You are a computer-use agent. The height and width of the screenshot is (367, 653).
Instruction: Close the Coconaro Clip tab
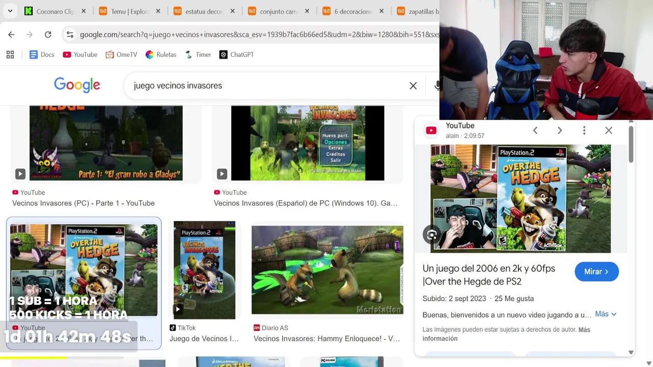click(84, 11)
